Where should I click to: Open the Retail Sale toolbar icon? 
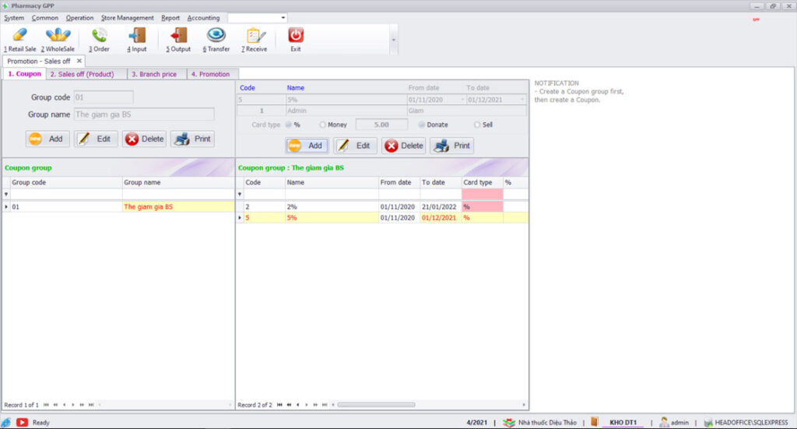(19, 36)
